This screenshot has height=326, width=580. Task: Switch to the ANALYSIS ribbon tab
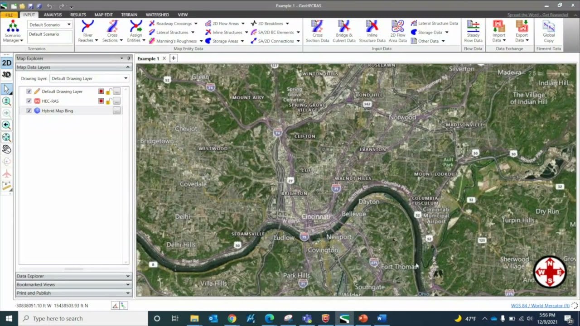(53, 15)
